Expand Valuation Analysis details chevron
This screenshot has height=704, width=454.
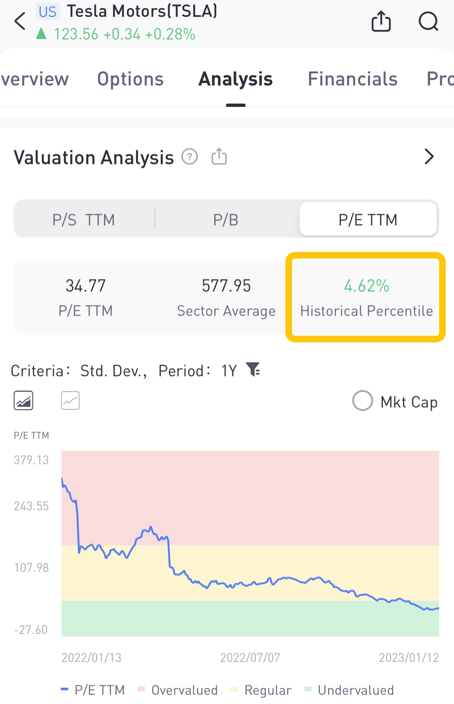[x=429, y=157]
